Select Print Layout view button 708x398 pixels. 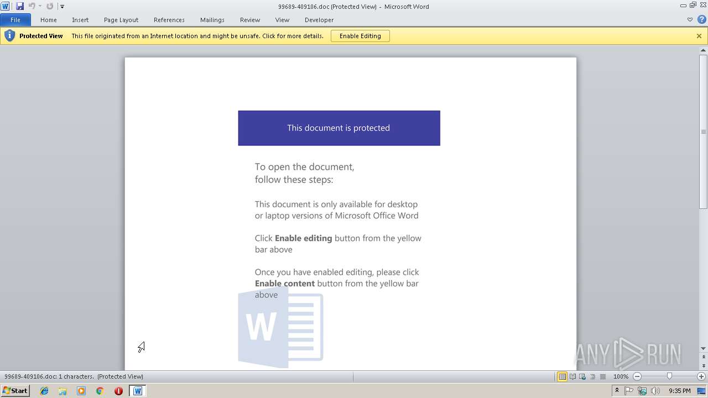[562, 376]
